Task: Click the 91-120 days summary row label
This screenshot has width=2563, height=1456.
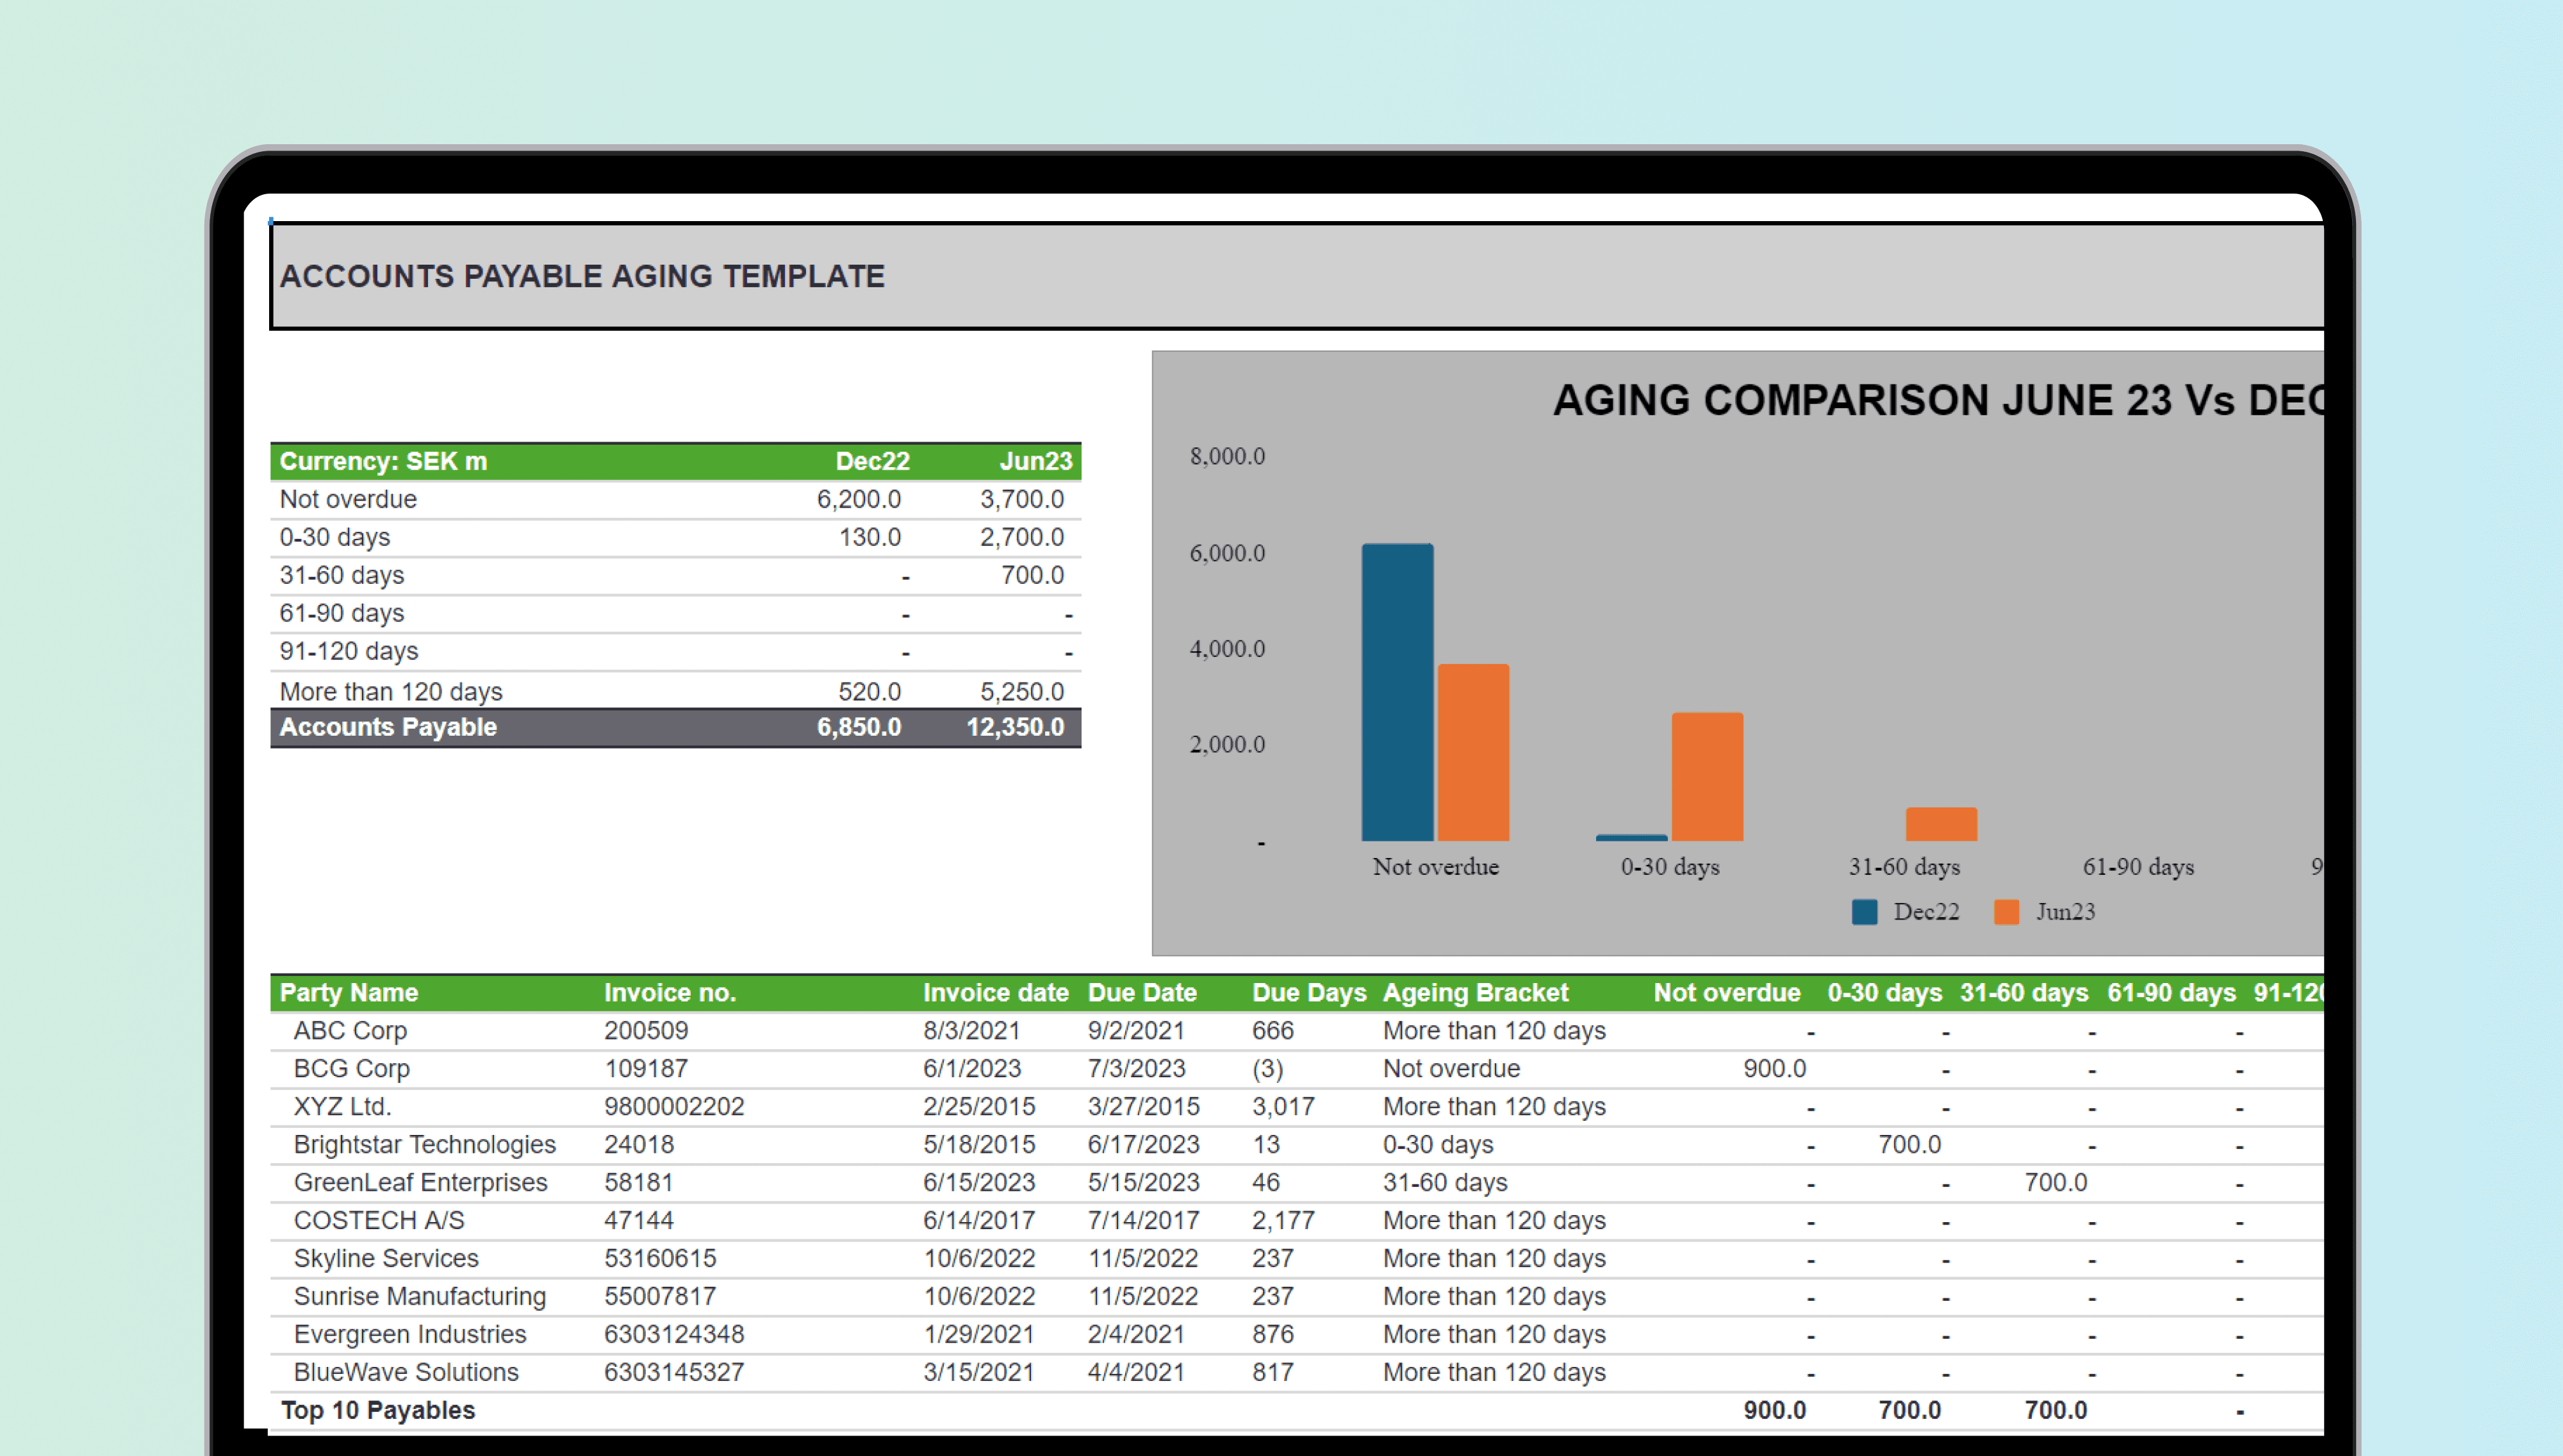Action: 349,651
